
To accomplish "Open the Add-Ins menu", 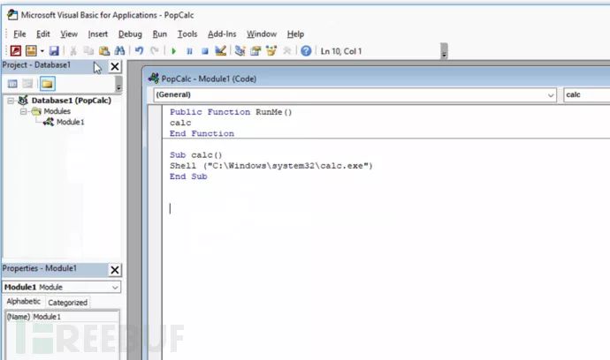I will [222, 34].
